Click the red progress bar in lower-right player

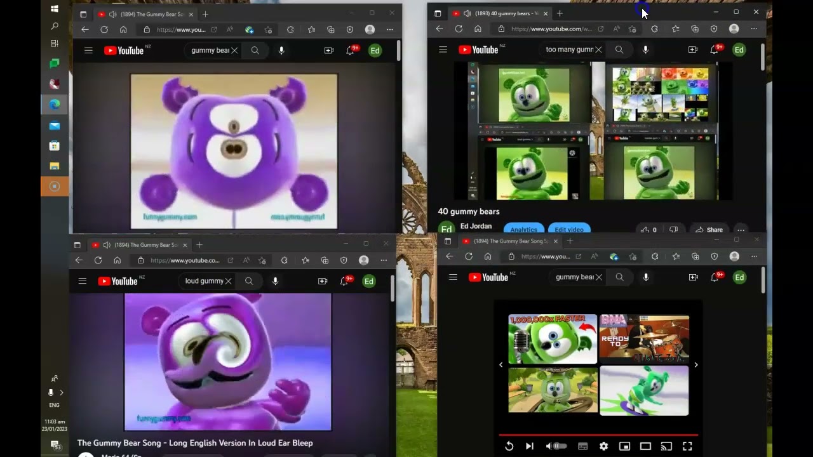(598, 435)
